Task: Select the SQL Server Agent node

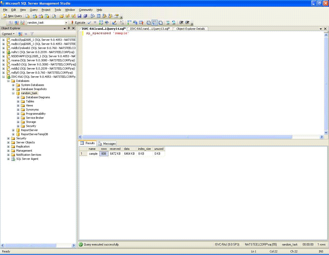Action: (x=27, y=159)
